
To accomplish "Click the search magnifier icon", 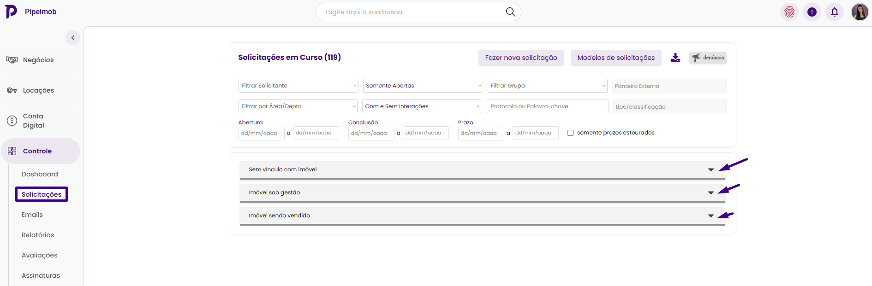I will coord(510,12).
